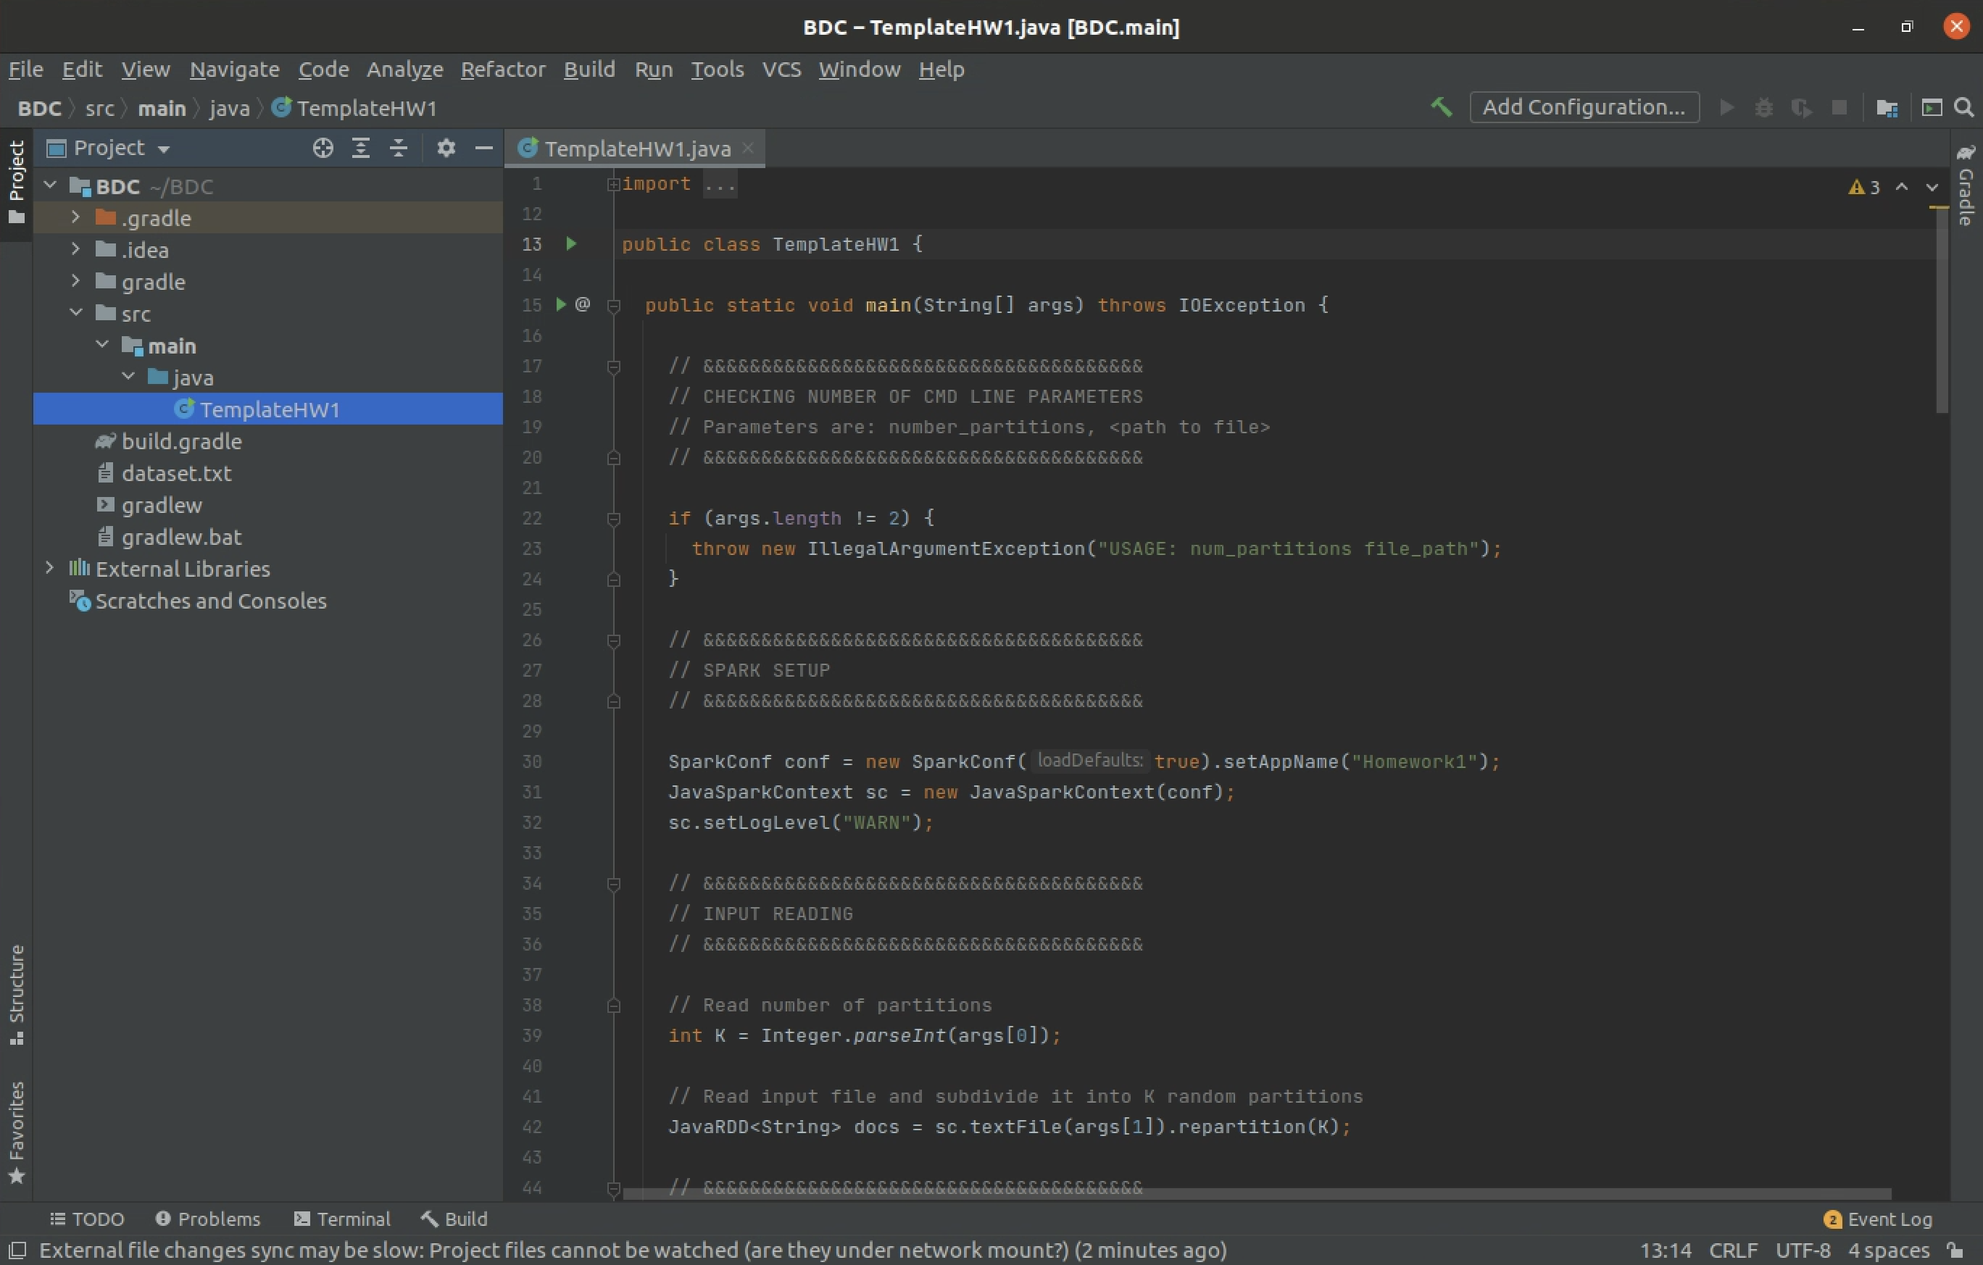1983x1265 pixels.
Task: Click the CRLF line separator selector
Action: coord(1733,1251)
